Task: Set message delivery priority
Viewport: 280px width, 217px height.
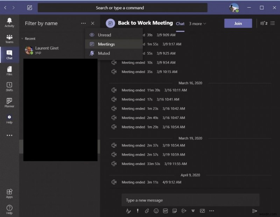Action: 138,211
